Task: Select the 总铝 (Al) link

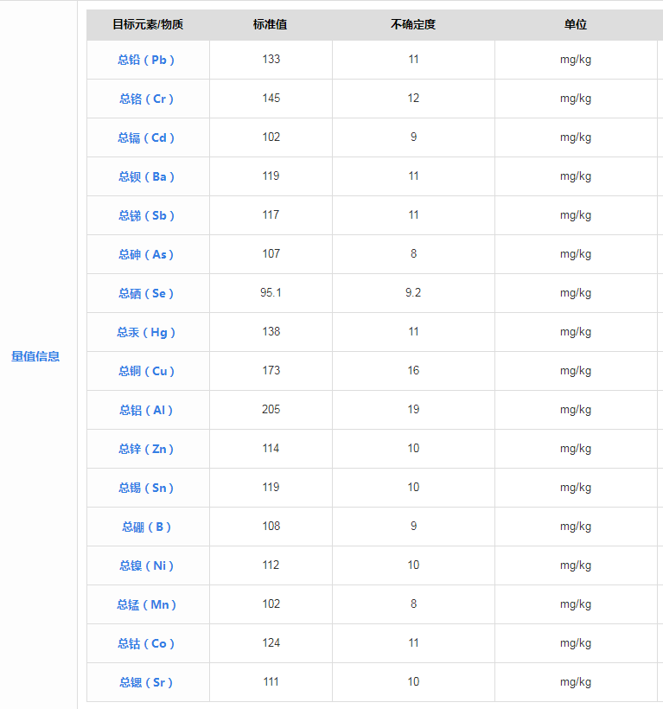Action: pos(147,410)
